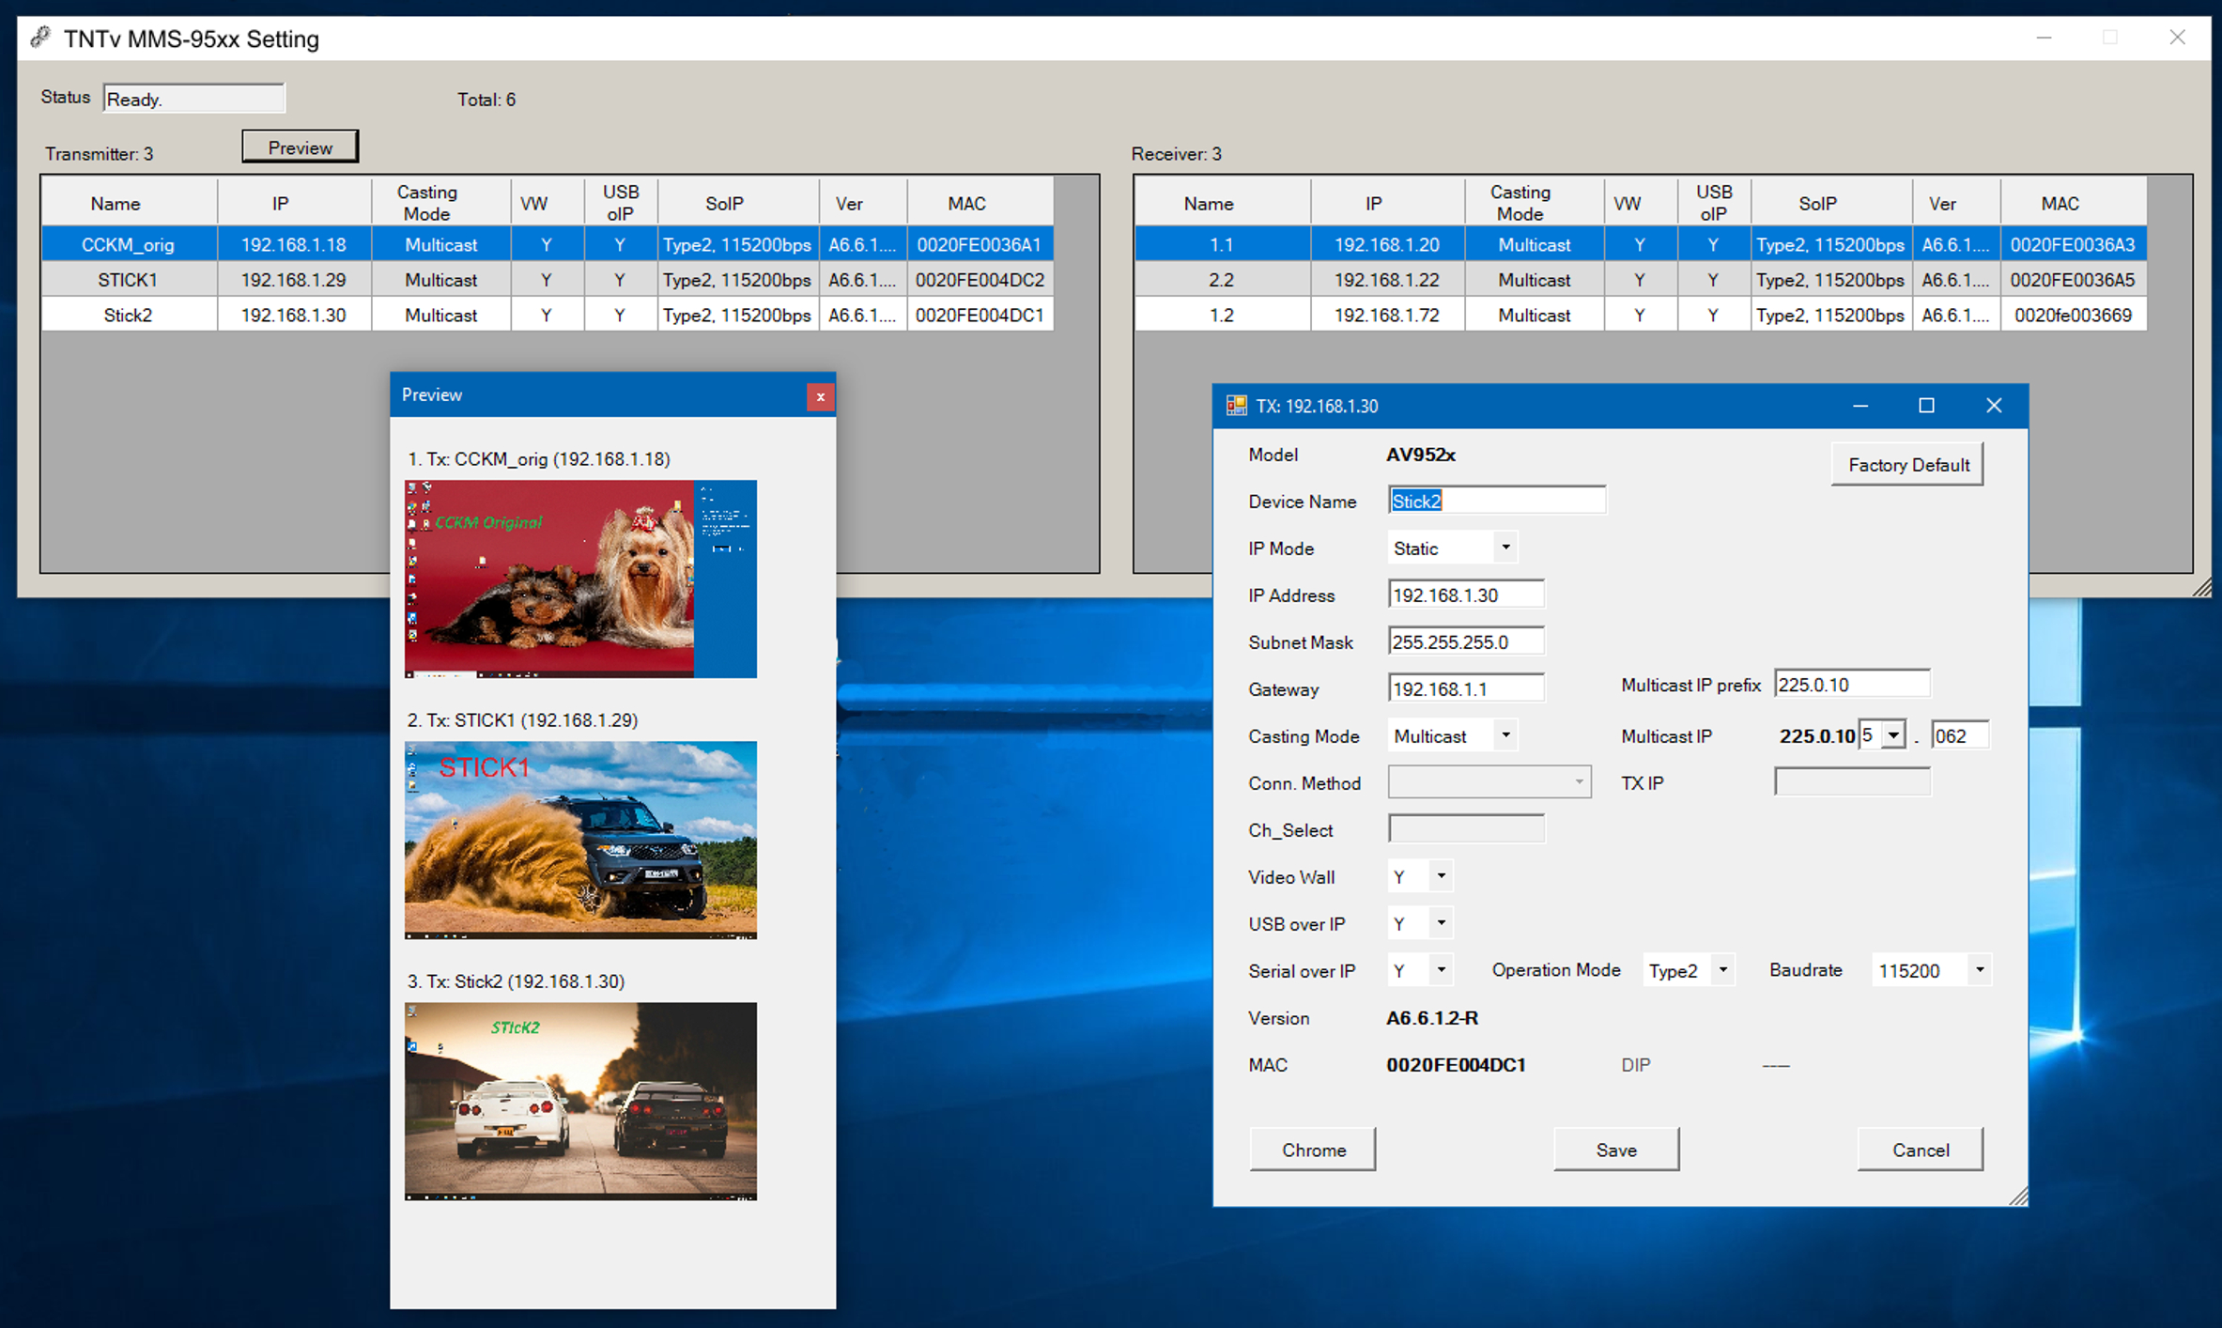Open the IP Mode Static dropdown
This screenshot has height=1328, width=2222.
1504,548
